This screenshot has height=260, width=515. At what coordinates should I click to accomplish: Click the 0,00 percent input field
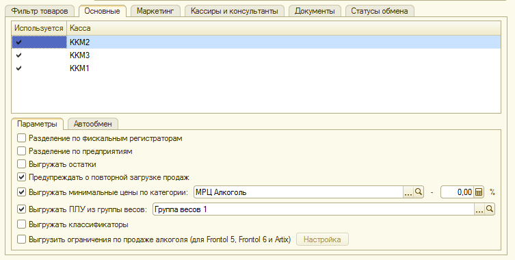(x=457, y=192)
